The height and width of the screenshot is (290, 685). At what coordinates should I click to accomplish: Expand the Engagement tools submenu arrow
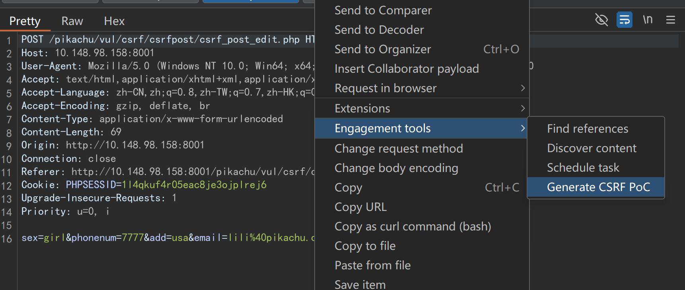tap(523, 128)
